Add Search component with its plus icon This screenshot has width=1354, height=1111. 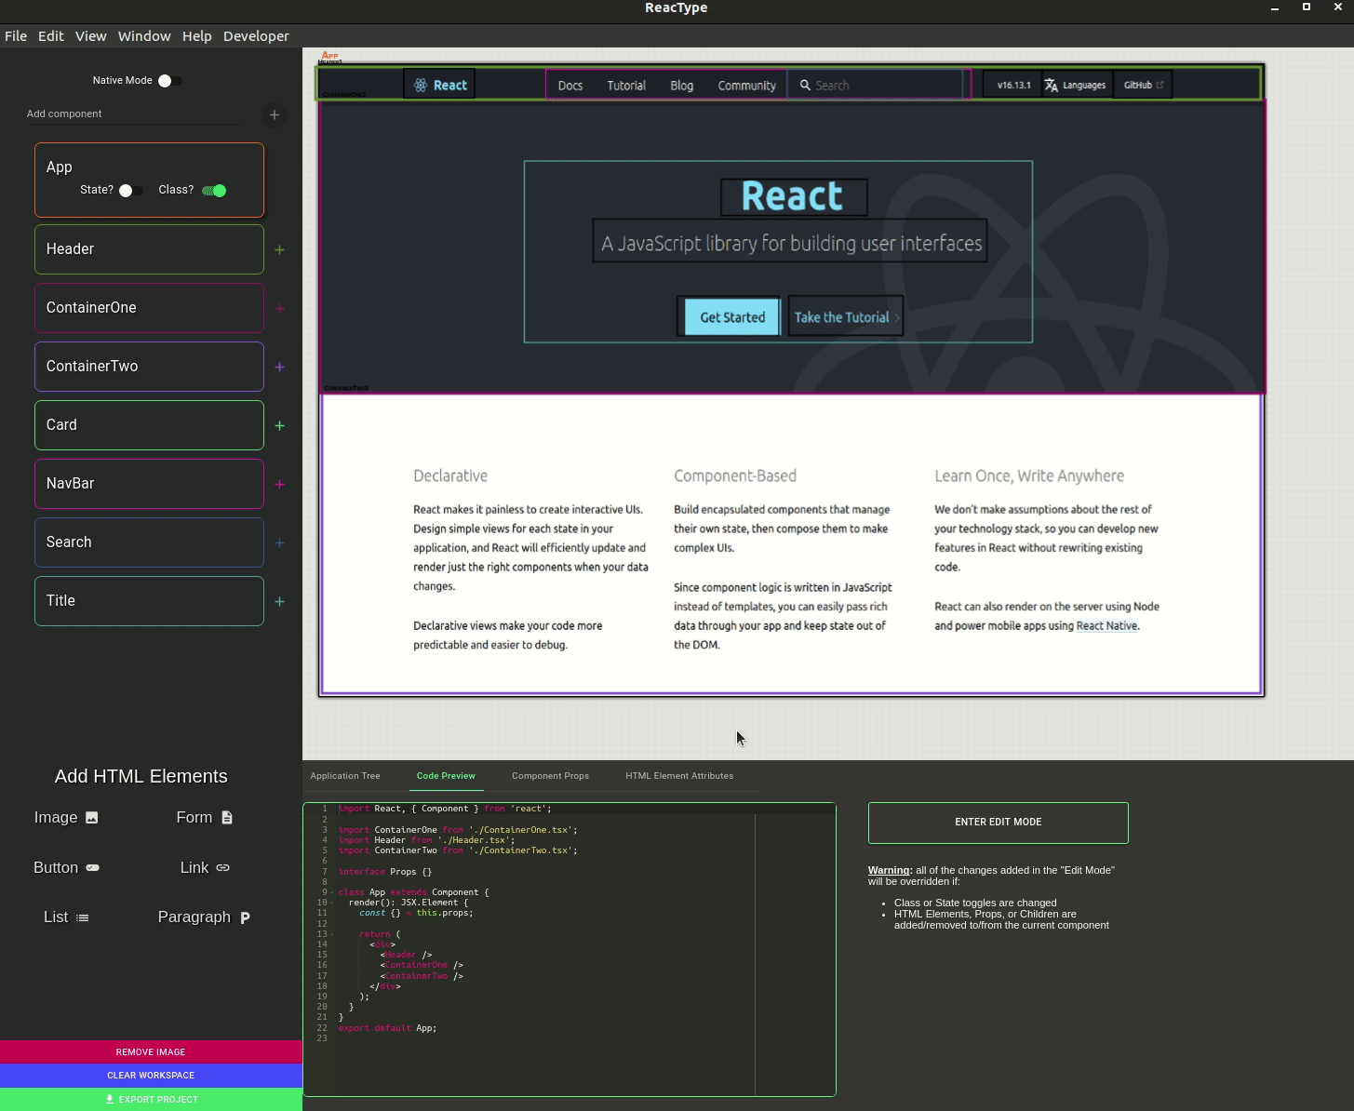(x=279, y=542)
